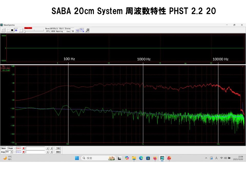
Task: Toggle the OVL1 overlay button
Action: pyautogui.click(x=19, y=148)
